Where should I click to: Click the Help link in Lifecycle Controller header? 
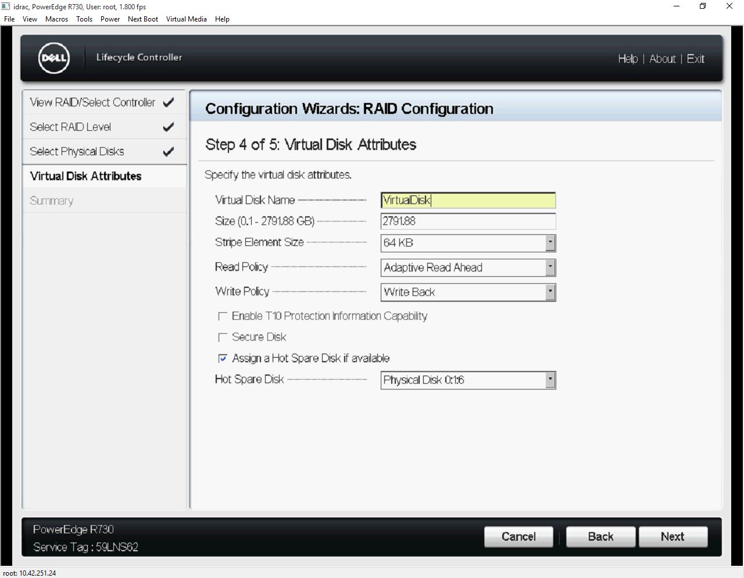(x=628, y=59)
